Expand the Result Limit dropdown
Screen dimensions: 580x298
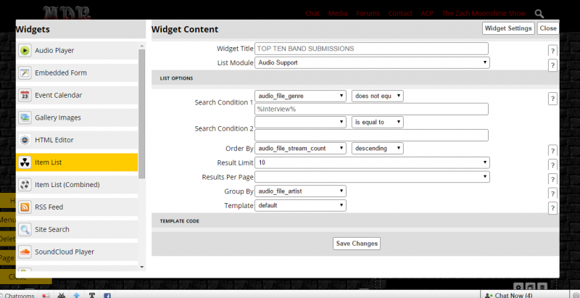pyautogui.click(x=372, y=162)
